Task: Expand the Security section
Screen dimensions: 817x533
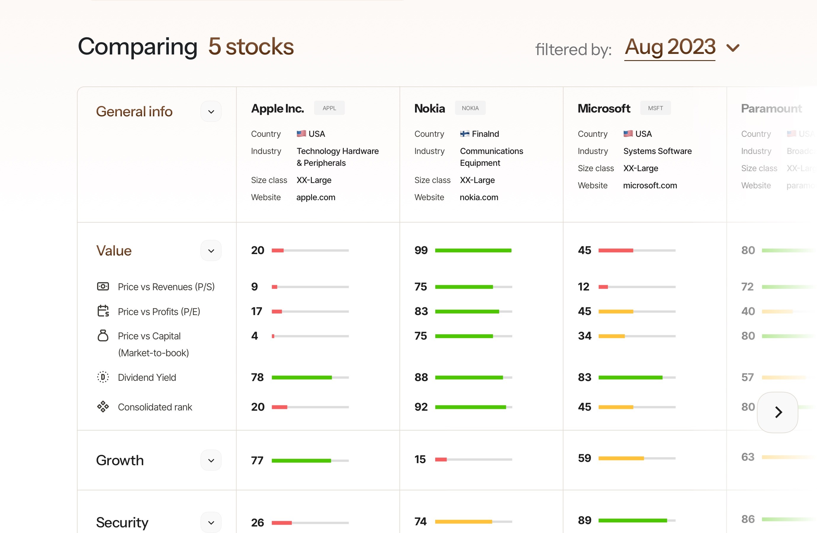Action: 211,523
